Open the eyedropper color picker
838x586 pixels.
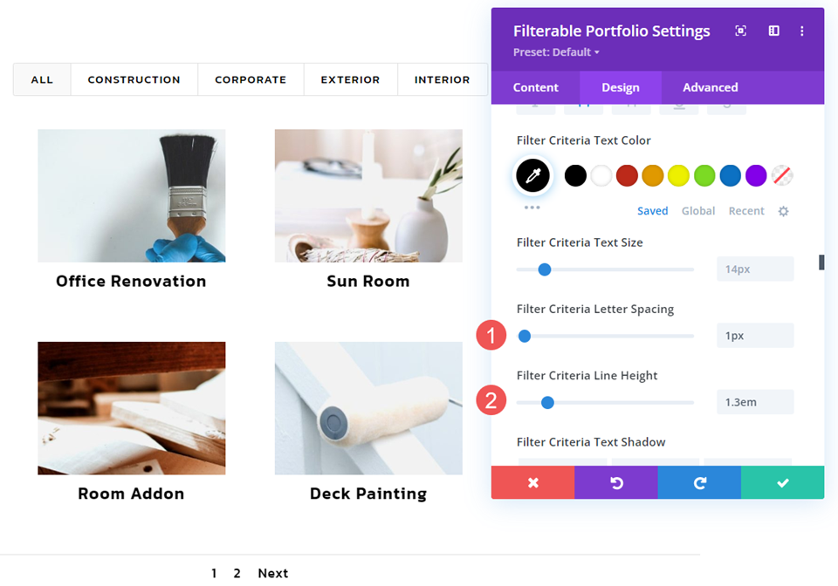click(x=532, y=175)
